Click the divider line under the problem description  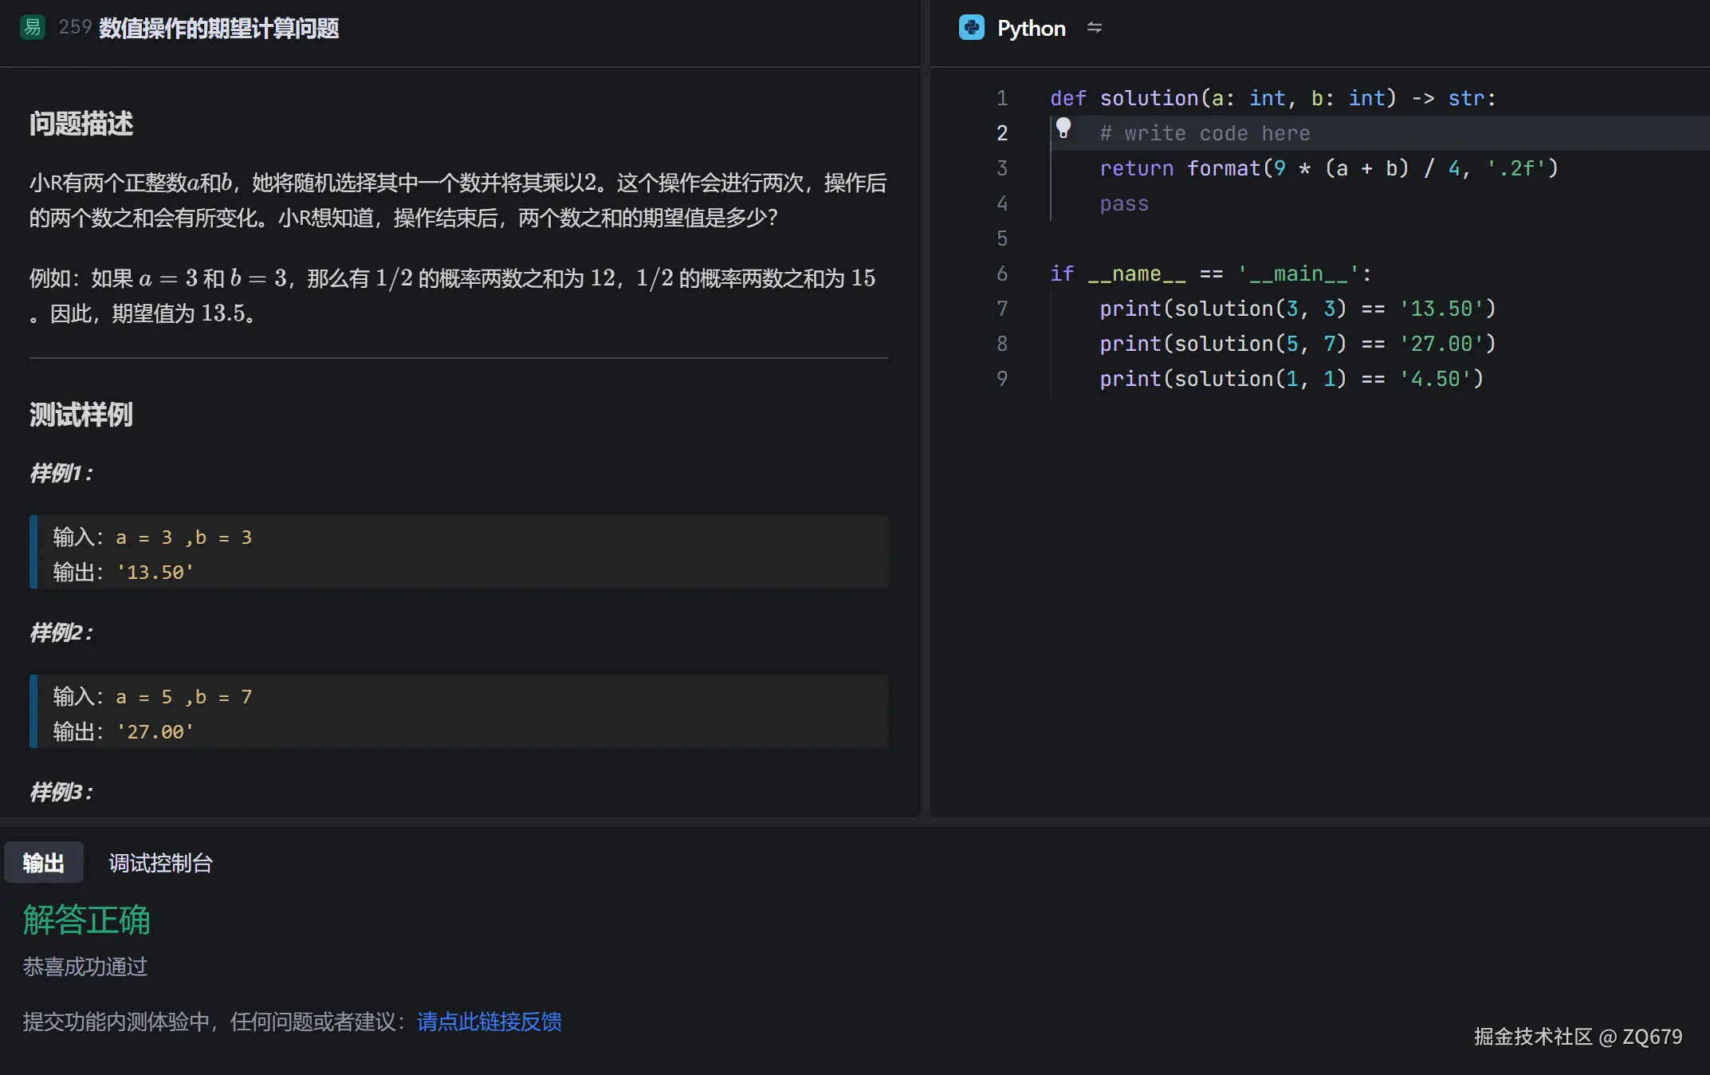458,357
